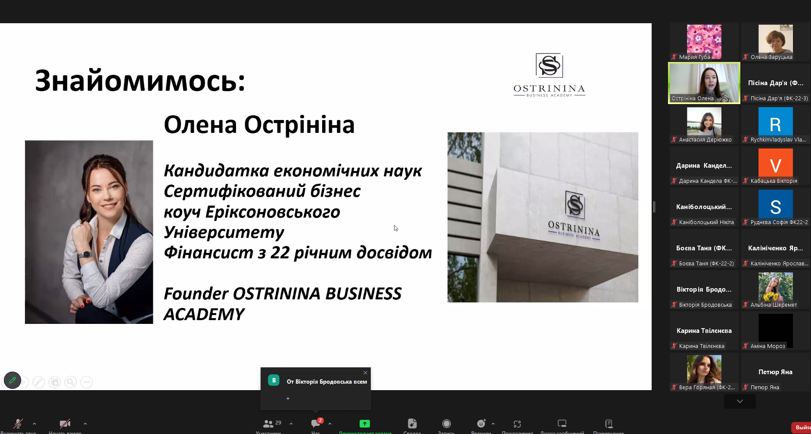This screenshot has width=811, height=434.
Task: Expand the chat options arrow
Action: [x=330, y=424]
